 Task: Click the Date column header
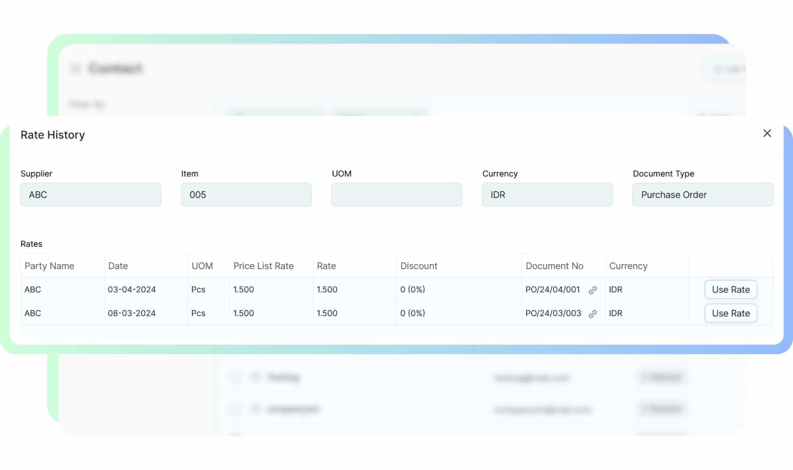click(x=118, y=266)
